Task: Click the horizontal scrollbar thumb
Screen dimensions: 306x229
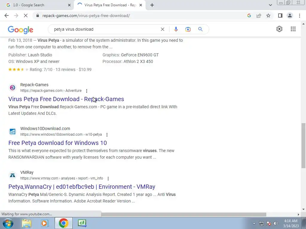Action: click(184, 214)
